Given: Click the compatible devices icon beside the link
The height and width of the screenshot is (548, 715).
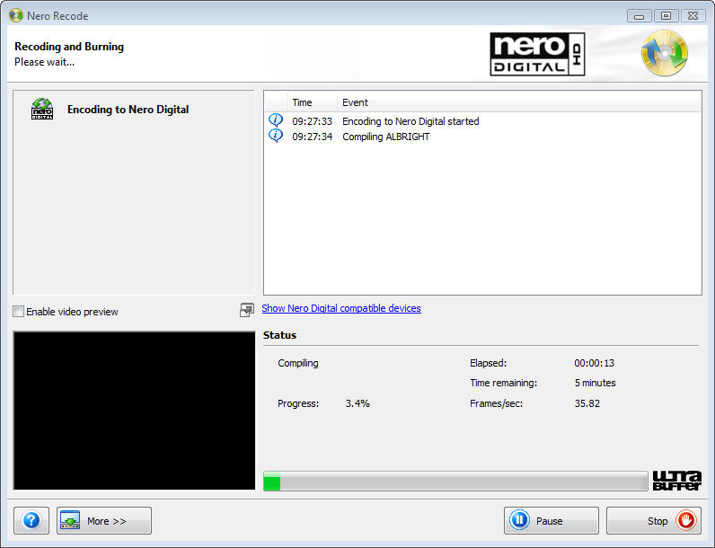Looking at the screenshot, I should pos(247,310).
